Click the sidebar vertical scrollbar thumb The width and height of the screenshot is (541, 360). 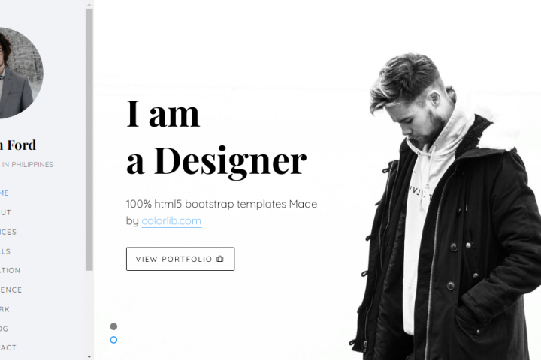[89, 139]
